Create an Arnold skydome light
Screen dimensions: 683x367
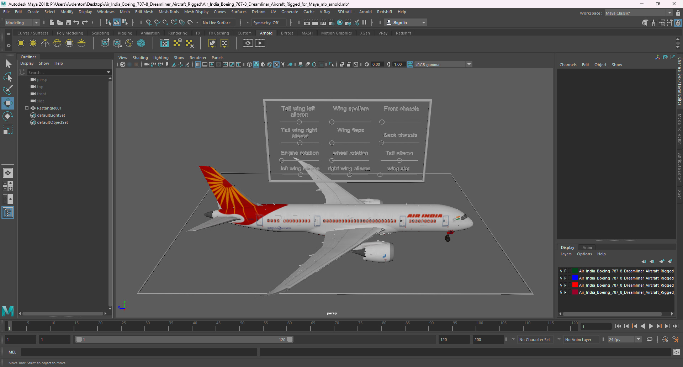coord(57,43)
